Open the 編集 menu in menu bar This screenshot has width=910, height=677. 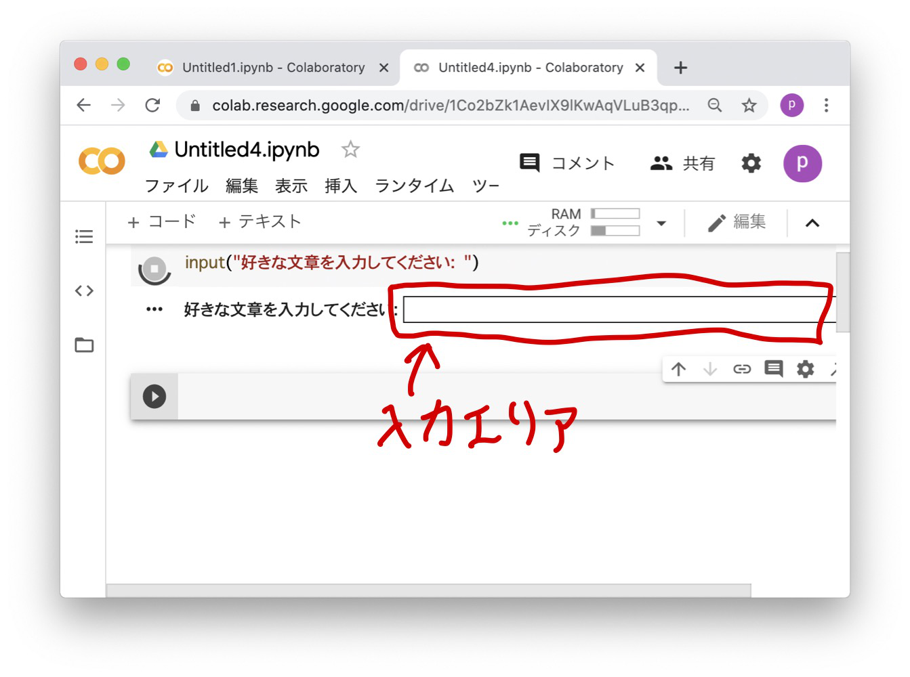pos(242,185)
